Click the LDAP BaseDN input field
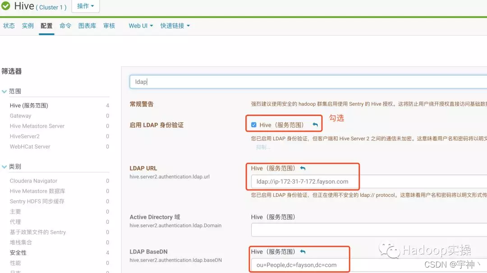 [369, 265]
